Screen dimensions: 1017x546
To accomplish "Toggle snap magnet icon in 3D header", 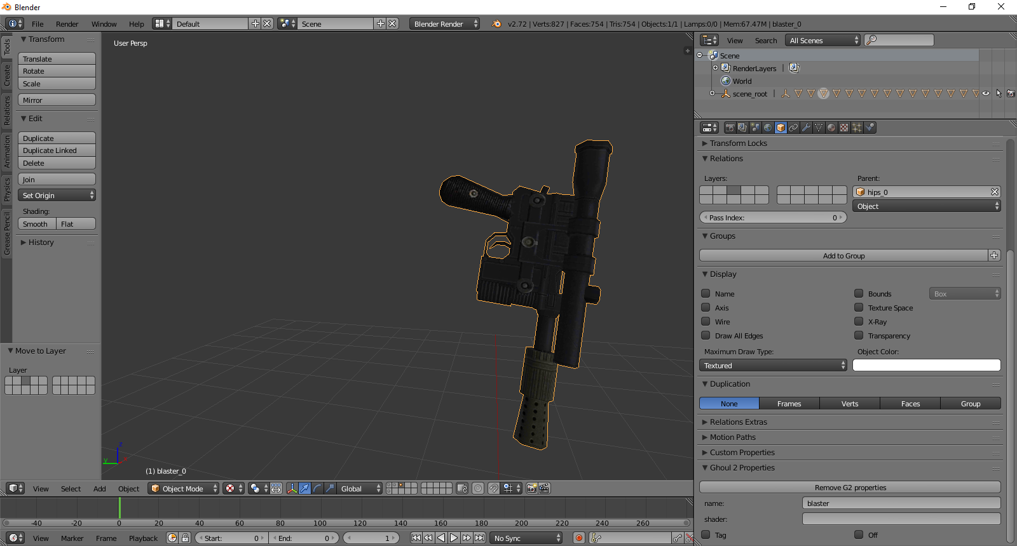I will pyautogui.click(x=494, y=488).
